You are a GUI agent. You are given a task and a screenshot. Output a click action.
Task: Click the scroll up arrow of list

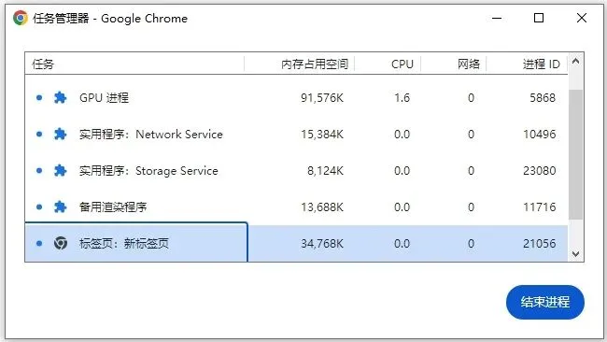575,61
